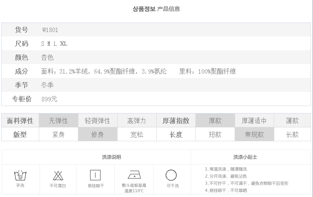
Task: Click the 厚薄指数 header cell
Action: click(176, 120)
